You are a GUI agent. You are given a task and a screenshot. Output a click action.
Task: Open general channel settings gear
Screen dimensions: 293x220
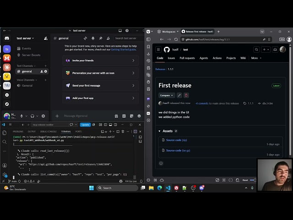pos(46,71)
